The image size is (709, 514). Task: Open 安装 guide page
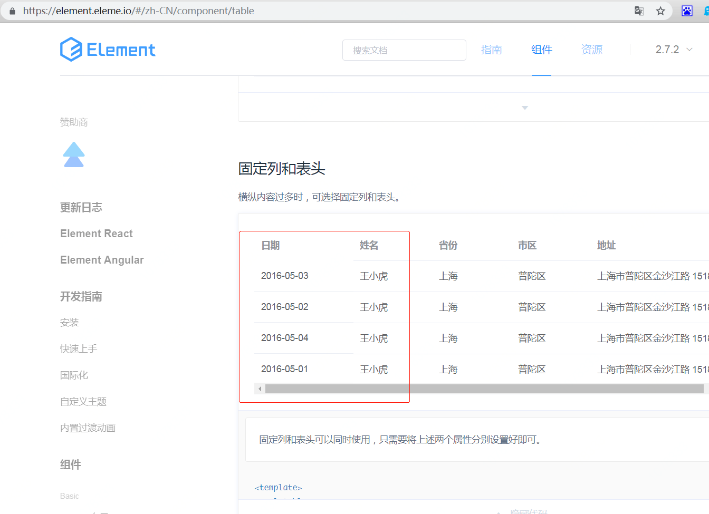tap(70, 322)
